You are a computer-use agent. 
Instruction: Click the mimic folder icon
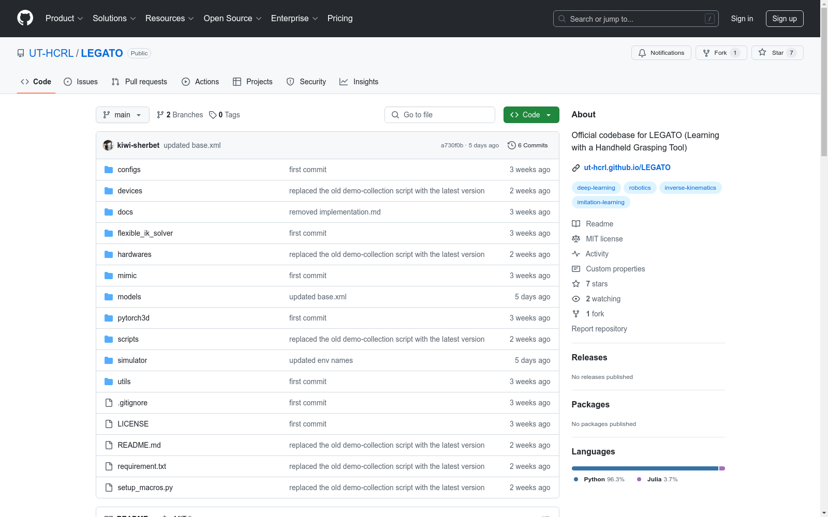[x=109, y=276]
